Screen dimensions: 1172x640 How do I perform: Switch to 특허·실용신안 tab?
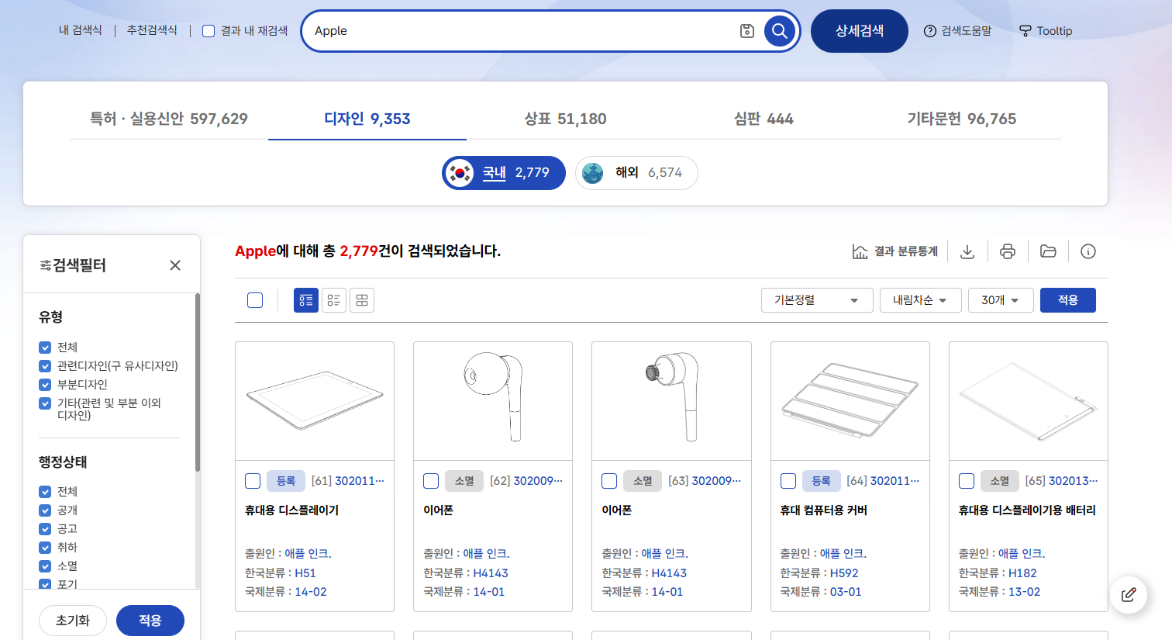pos(169,119)
